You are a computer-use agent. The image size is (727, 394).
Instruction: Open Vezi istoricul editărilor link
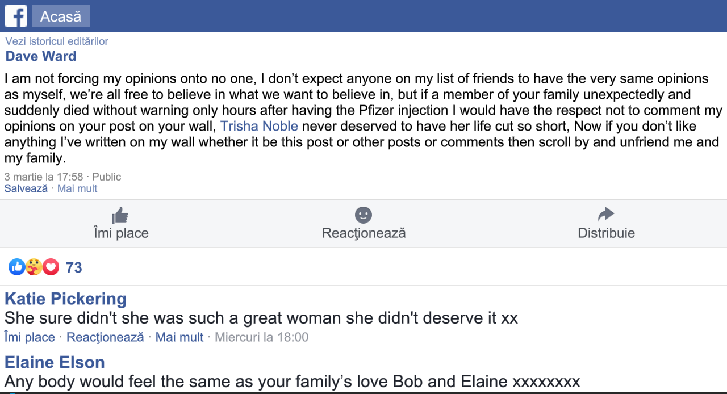click(57, 41)
